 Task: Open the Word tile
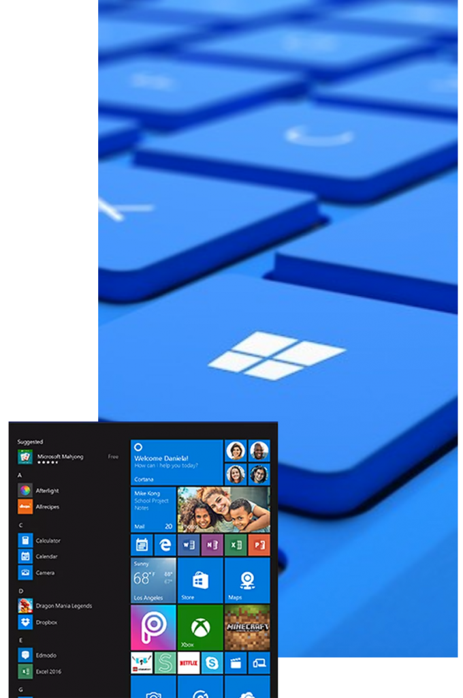(189, 545)
